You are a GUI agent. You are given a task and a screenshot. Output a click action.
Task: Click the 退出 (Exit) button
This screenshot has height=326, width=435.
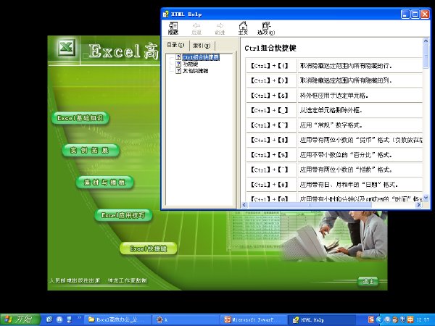coord(368,281)
